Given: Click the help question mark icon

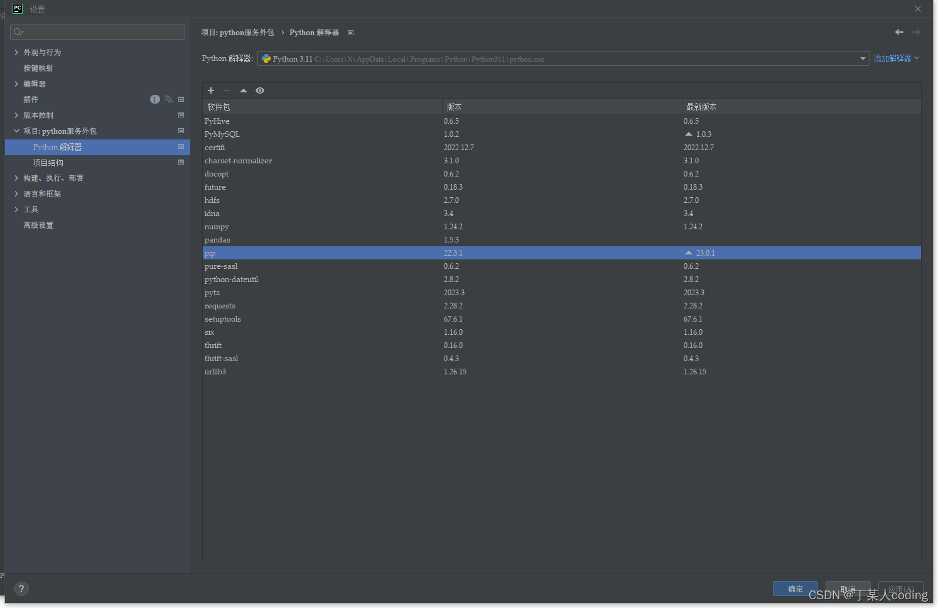Looking at the screenshot, I should (21, 589).
